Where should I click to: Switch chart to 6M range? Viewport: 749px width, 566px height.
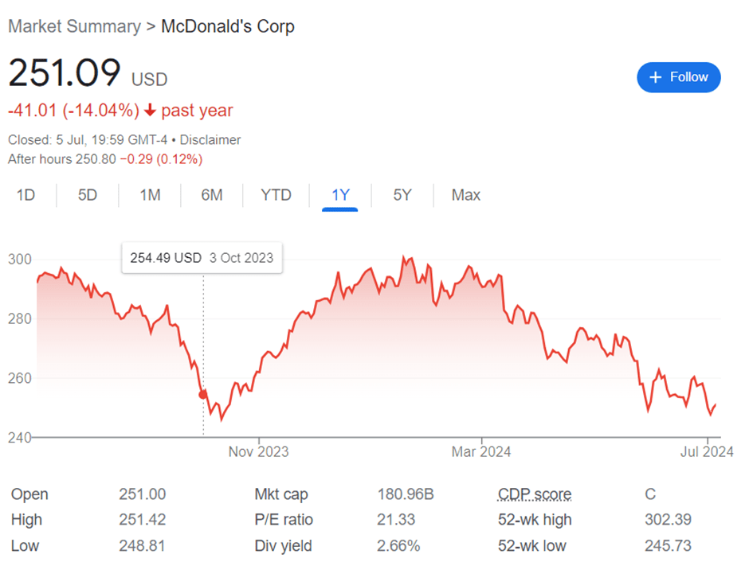click(212, 195)
